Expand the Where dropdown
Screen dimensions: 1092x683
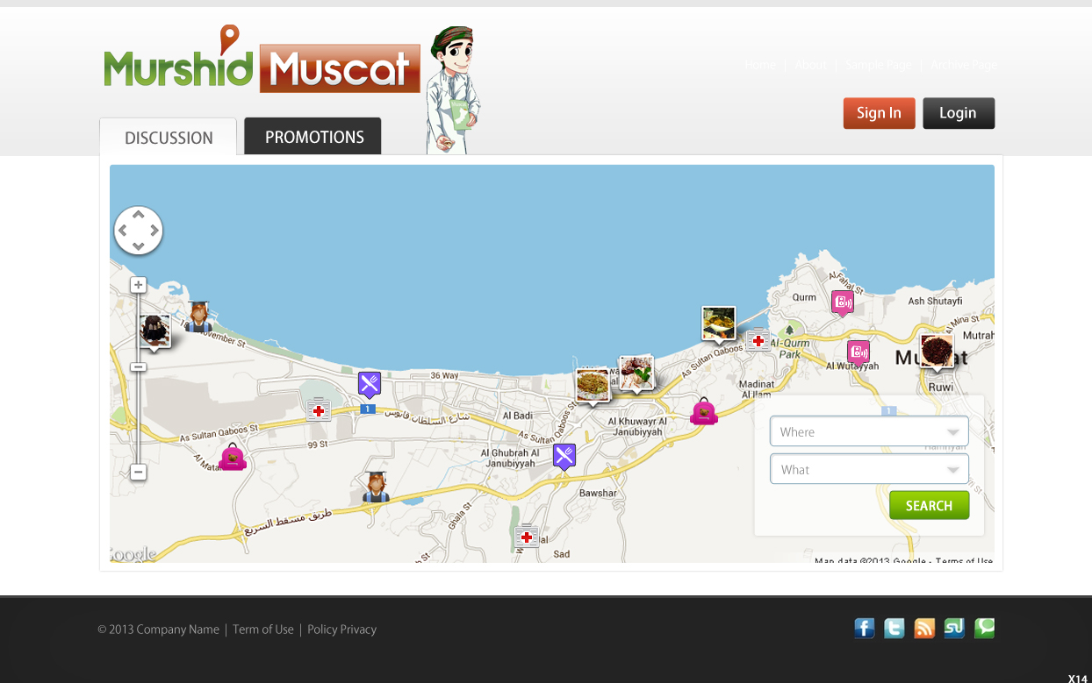click(869, 431)
